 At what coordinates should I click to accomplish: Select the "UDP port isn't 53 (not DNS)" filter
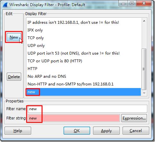pos(83,53)
